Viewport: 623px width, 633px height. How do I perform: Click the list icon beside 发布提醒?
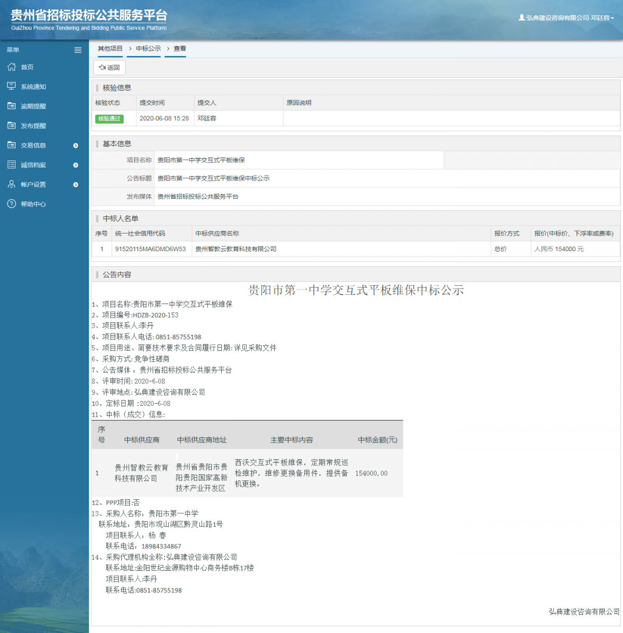[11, 126]
